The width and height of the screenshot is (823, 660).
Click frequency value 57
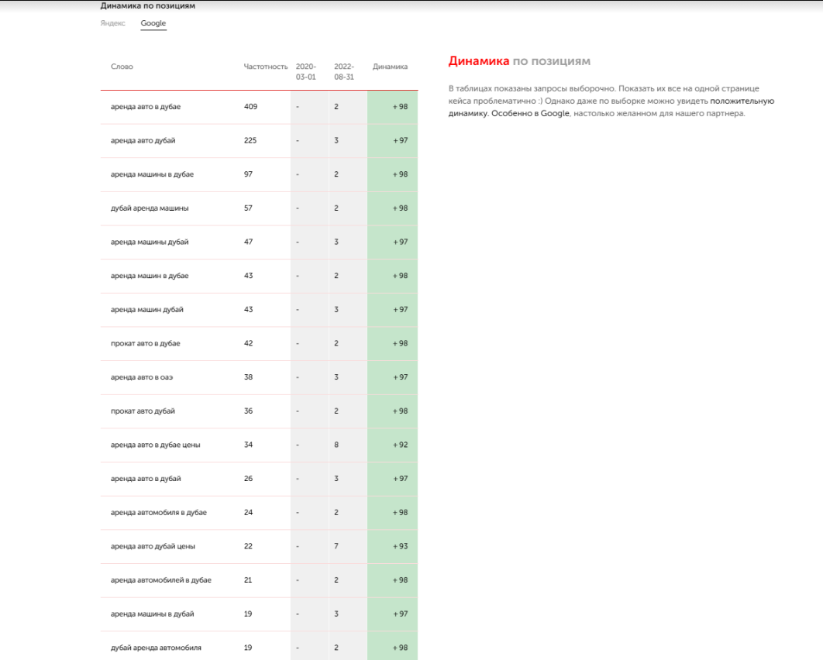tap(248, 208)
